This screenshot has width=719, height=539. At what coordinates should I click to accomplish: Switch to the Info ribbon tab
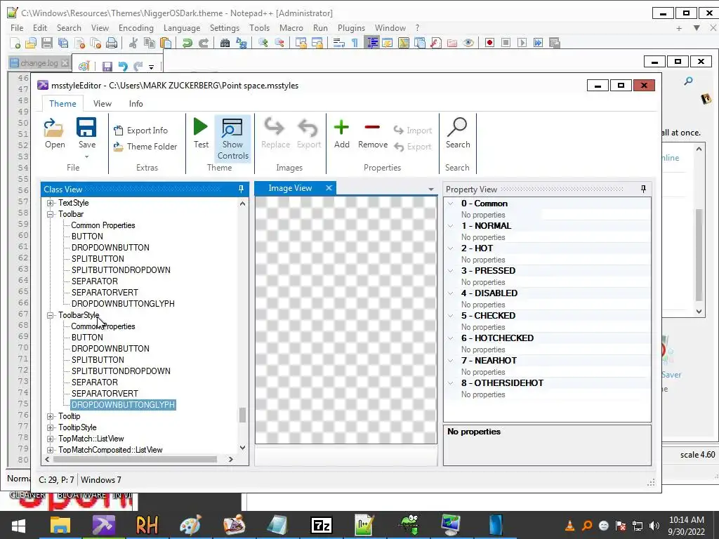click(136, 104)
